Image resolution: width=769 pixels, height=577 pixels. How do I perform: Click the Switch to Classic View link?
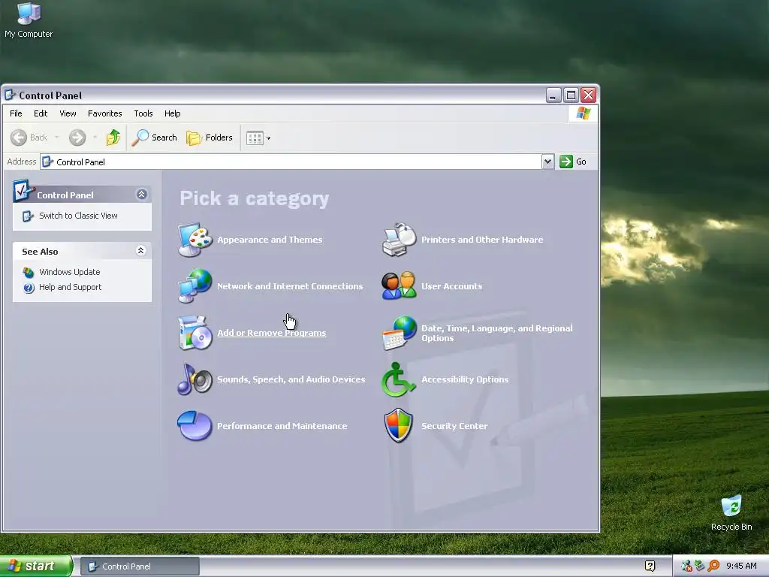78,216
